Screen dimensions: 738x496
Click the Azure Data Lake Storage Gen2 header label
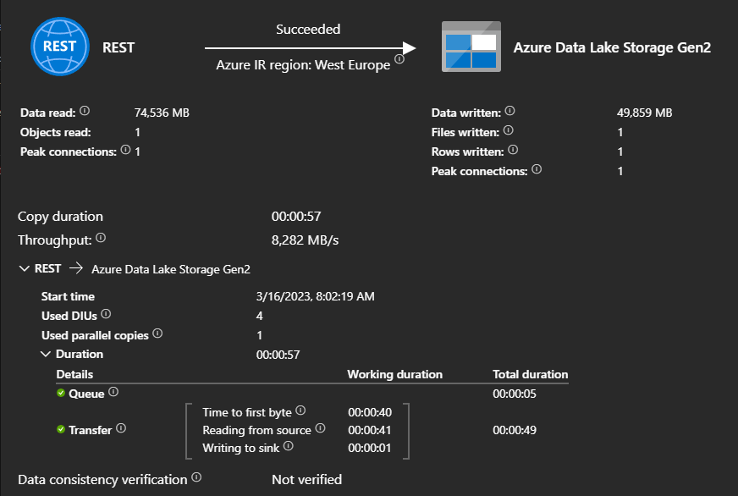(612, 47)
